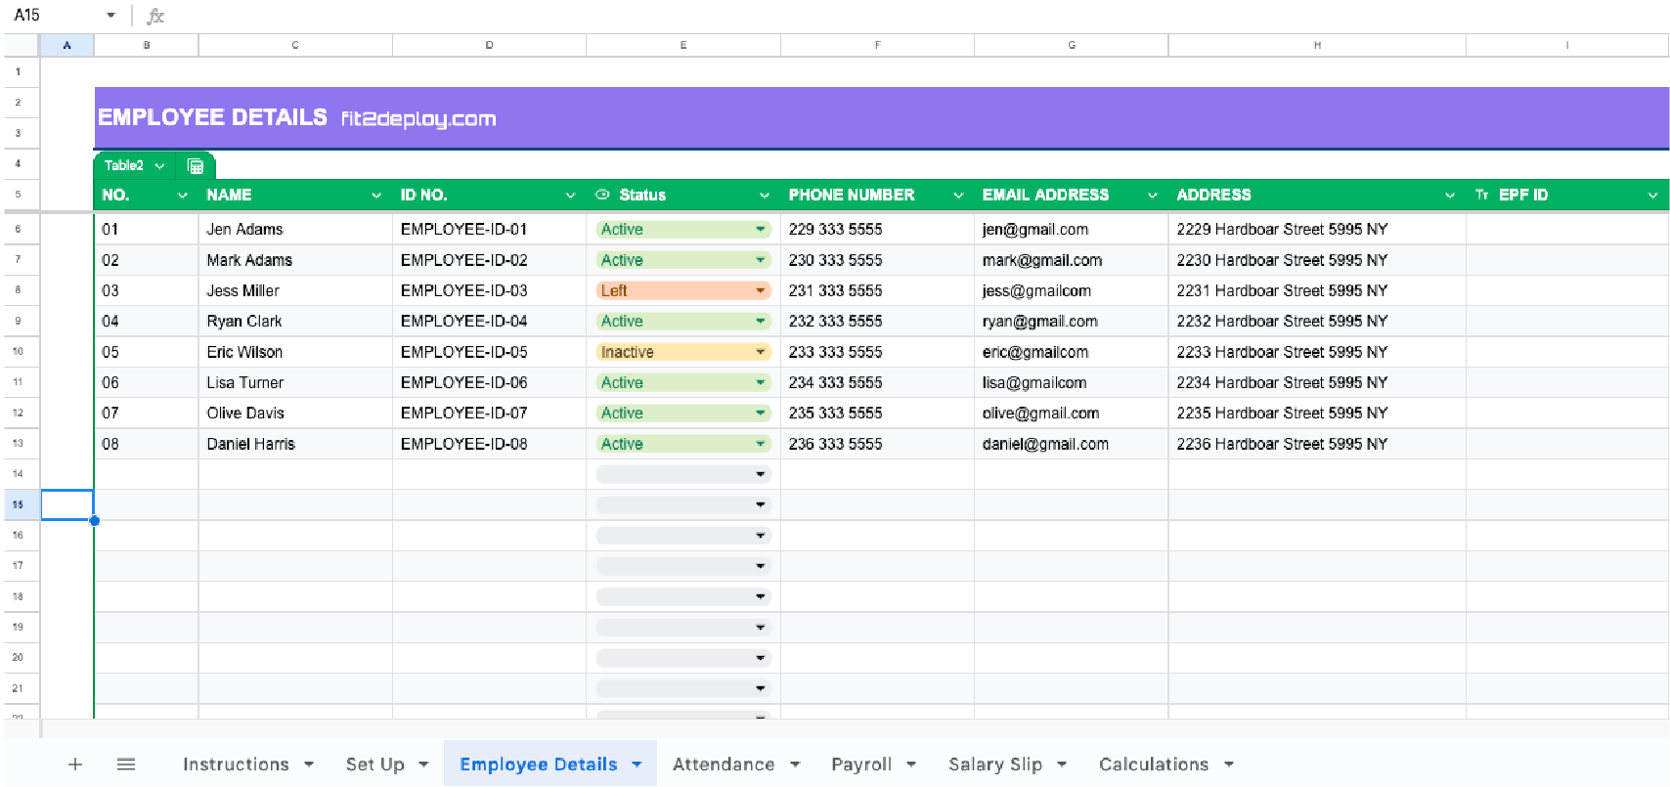The image size is (1670, 787).
Task: Open the ID NO. column filter arrow
Action: (x=570, y=196)
